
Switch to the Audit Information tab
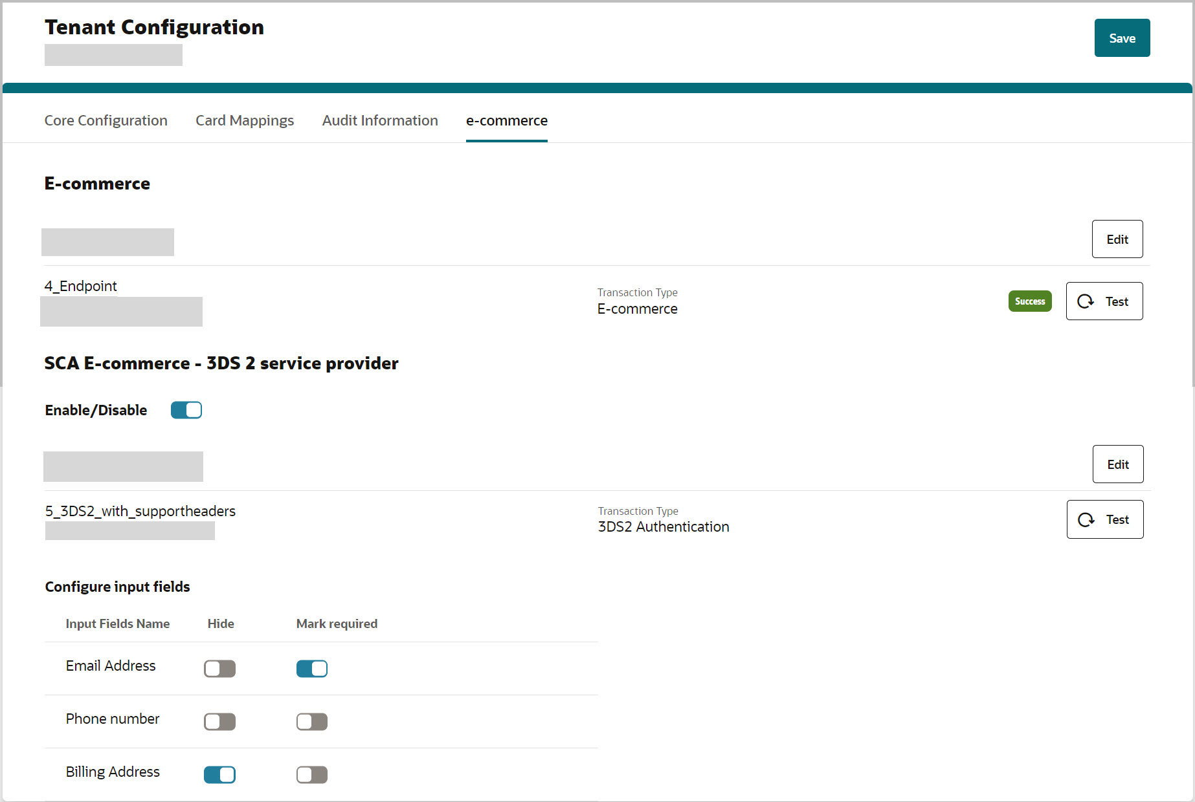[379, 120]
